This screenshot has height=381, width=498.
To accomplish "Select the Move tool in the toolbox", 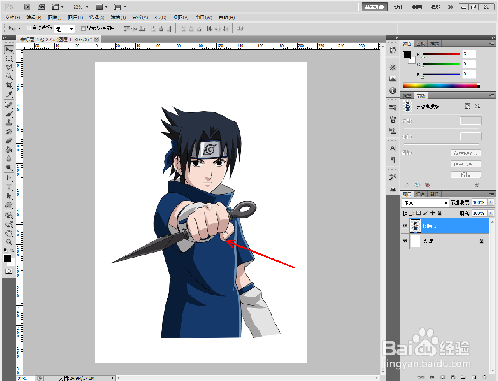I will pos(9,50).
